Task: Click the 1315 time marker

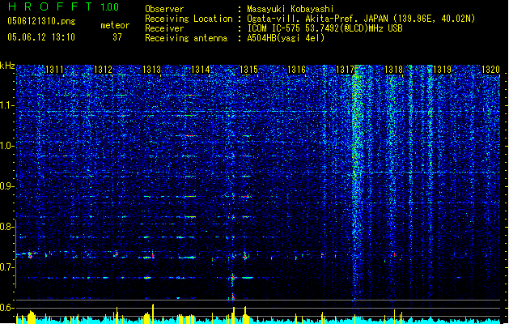Action: pos(248,70)
